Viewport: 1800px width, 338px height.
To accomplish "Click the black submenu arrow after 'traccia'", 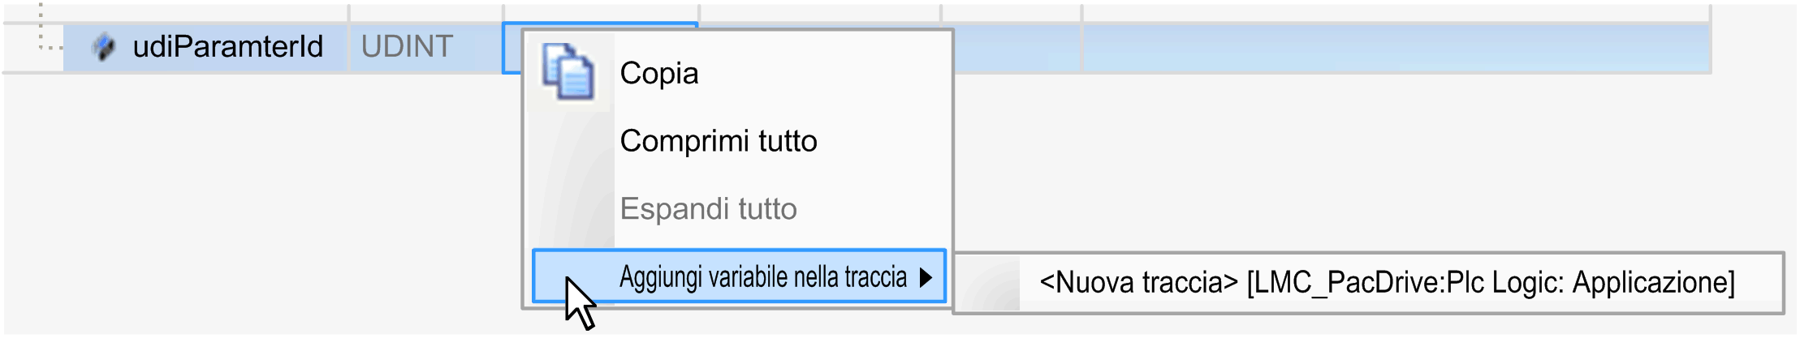I will pos(926,278).
